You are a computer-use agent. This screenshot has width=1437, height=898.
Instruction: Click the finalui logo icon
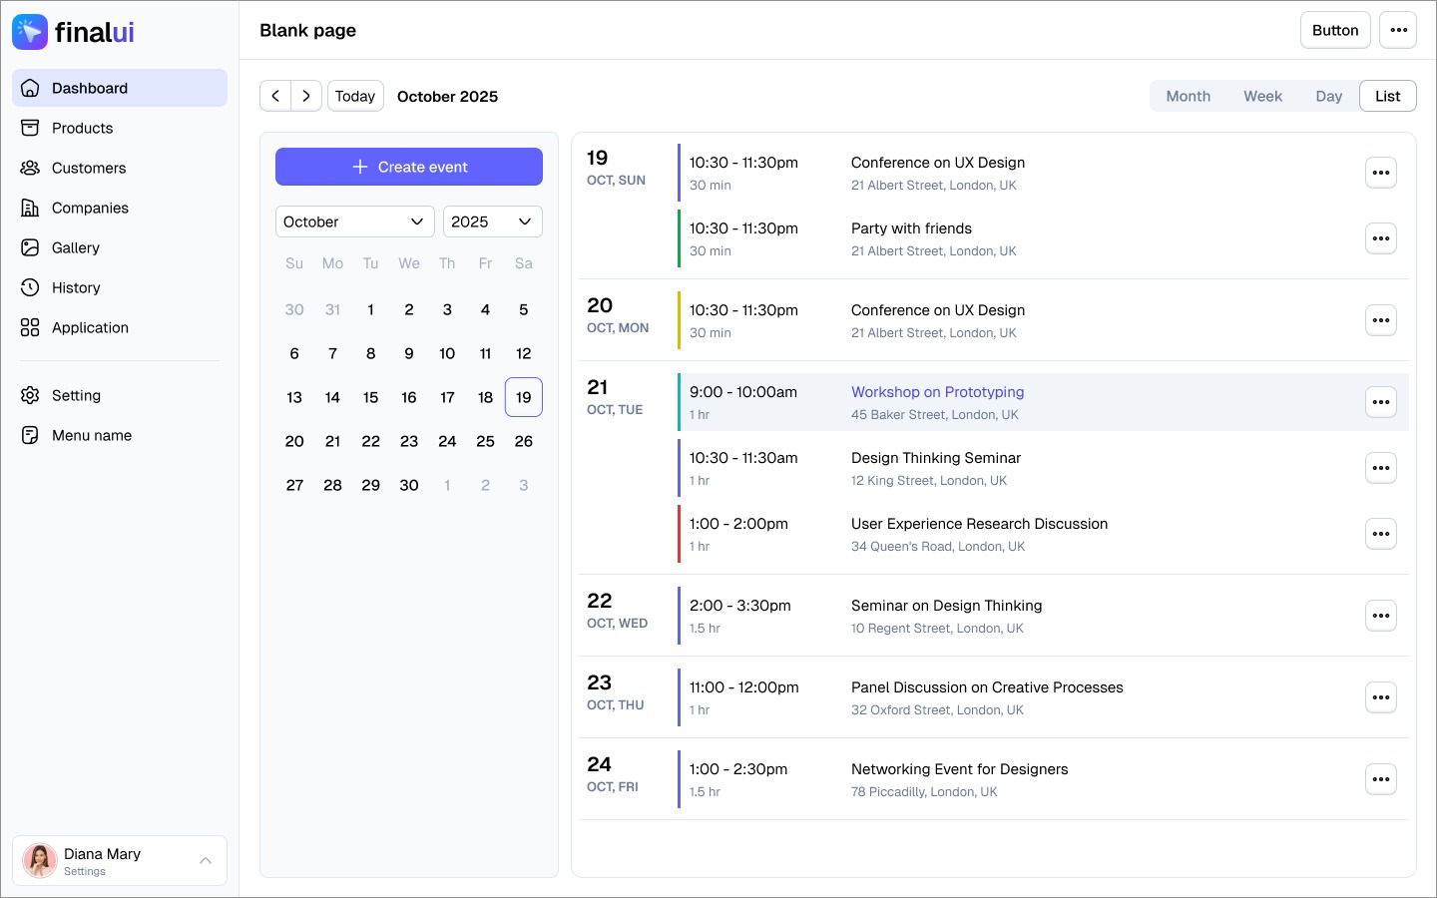30,32
